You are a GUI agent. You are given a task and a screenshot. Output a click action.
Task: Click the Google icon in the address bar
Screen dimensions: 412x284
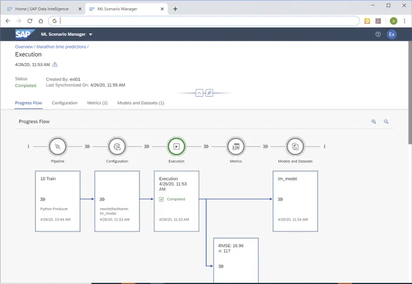point(55,21)
